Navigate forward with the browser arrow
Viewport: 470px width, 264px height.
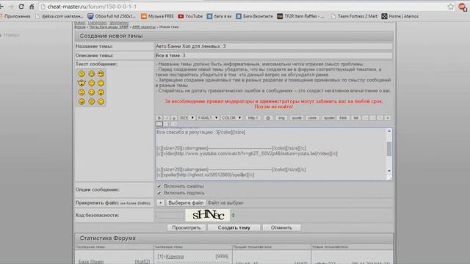click(x=11, y=7)
